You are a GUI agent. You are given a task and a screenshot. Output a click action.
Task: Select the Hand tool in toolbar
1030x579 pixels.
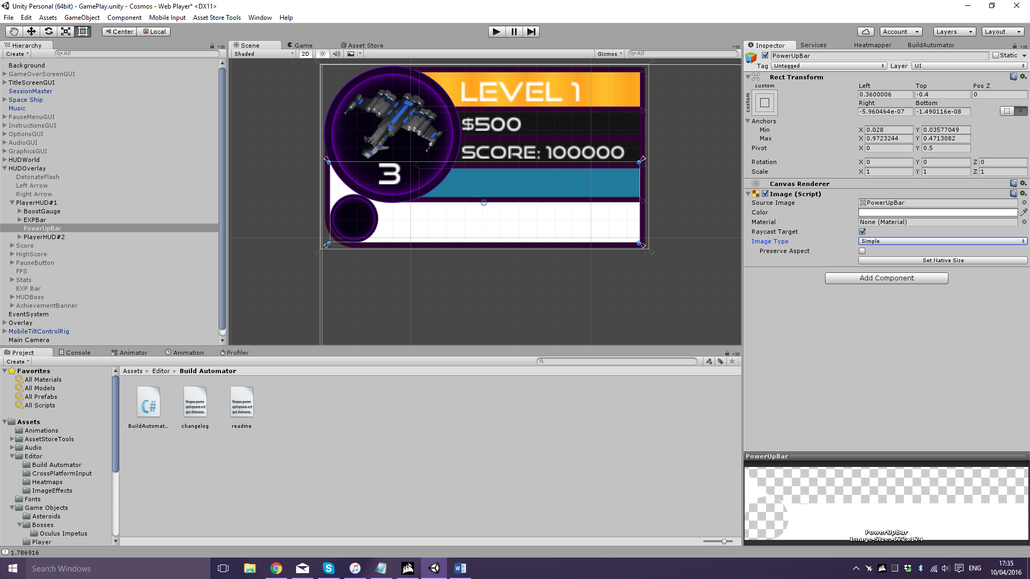(14, 32)
